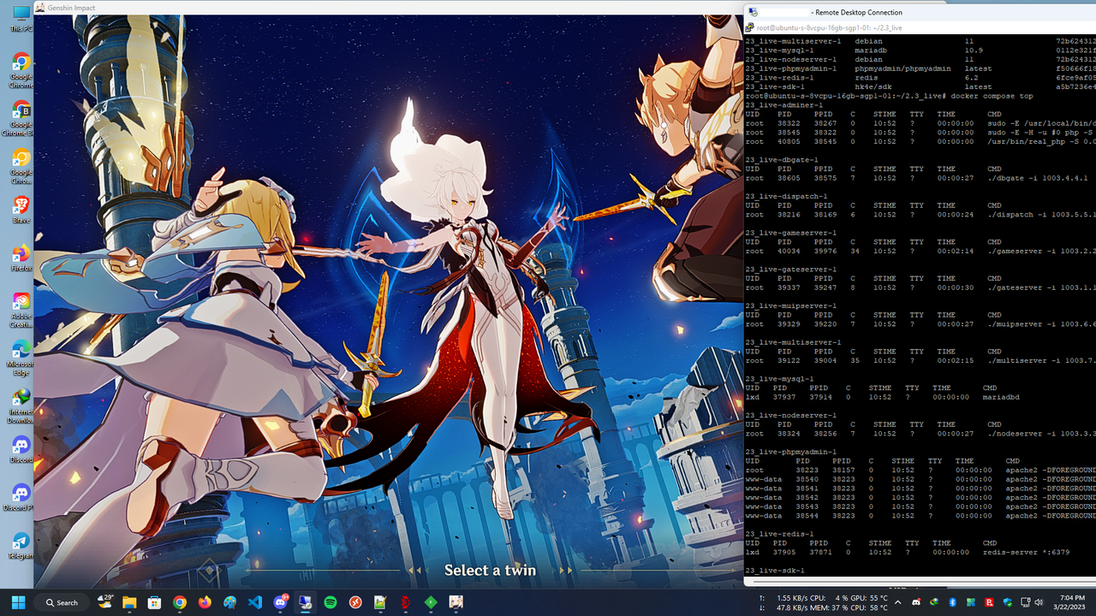Click the red B tray icon
Viewport: 1096px width, 616px height.
[990, 602]
